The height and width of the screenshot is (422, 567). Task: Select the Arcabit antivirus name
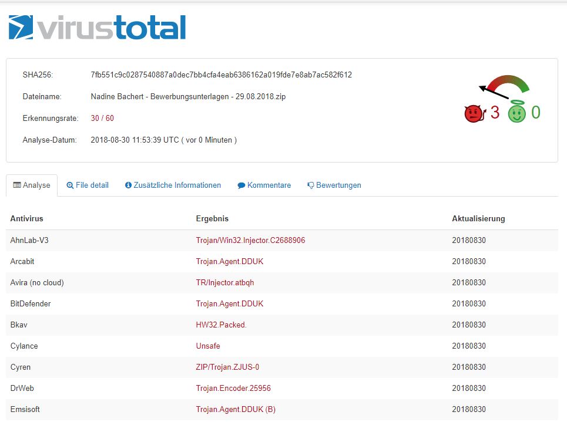(x=22, y=261)
